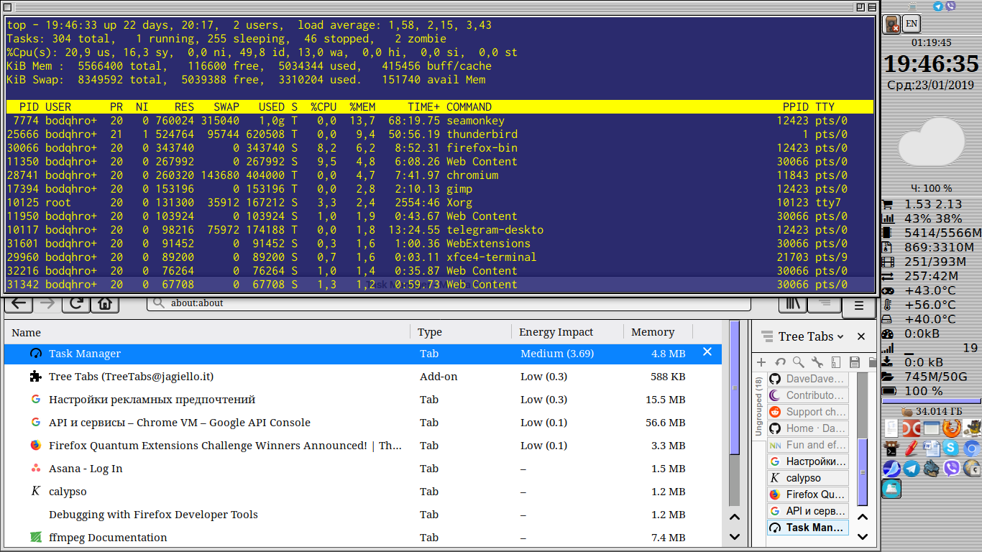Switch to the Home · Da… GitHub tab
Screen dimensions: 982x552
pyautogui.click(x=808, y=428)
